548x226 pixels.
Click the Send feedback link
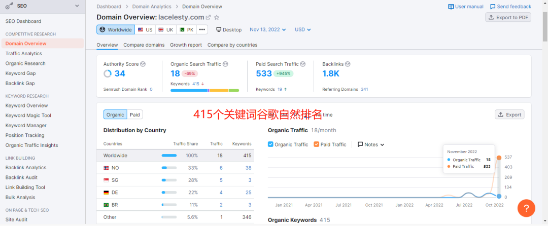coord(513,7)
